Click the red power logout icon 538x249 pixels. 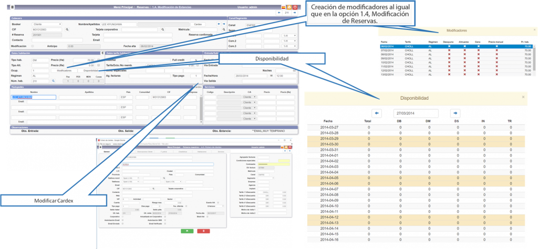coord(295,7)
